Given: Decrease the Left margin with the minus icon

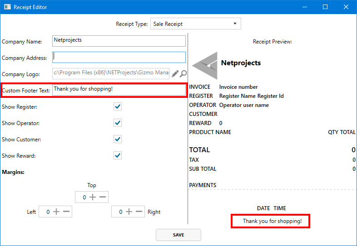Looking at the screenshot, I should point(66,212).
